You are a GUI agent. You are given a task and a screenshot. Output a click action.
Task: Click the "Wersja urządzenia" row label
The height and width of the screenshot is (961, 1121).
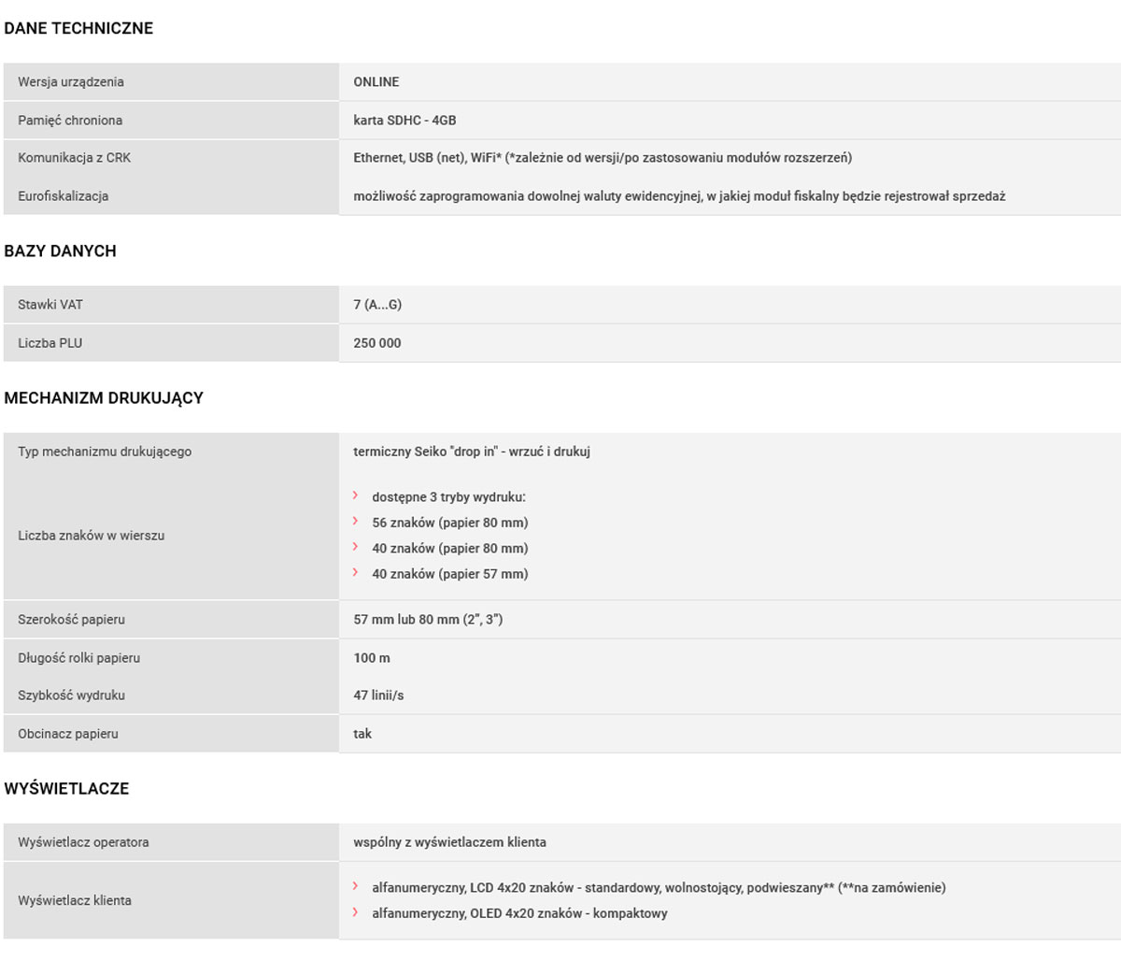(x=71, y=82)
